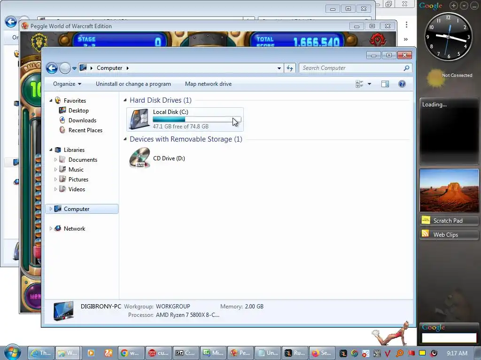Click the forward navigation button in Computer window
The image size is (481, 360).
pyautogui.click(x=65, y=68)
